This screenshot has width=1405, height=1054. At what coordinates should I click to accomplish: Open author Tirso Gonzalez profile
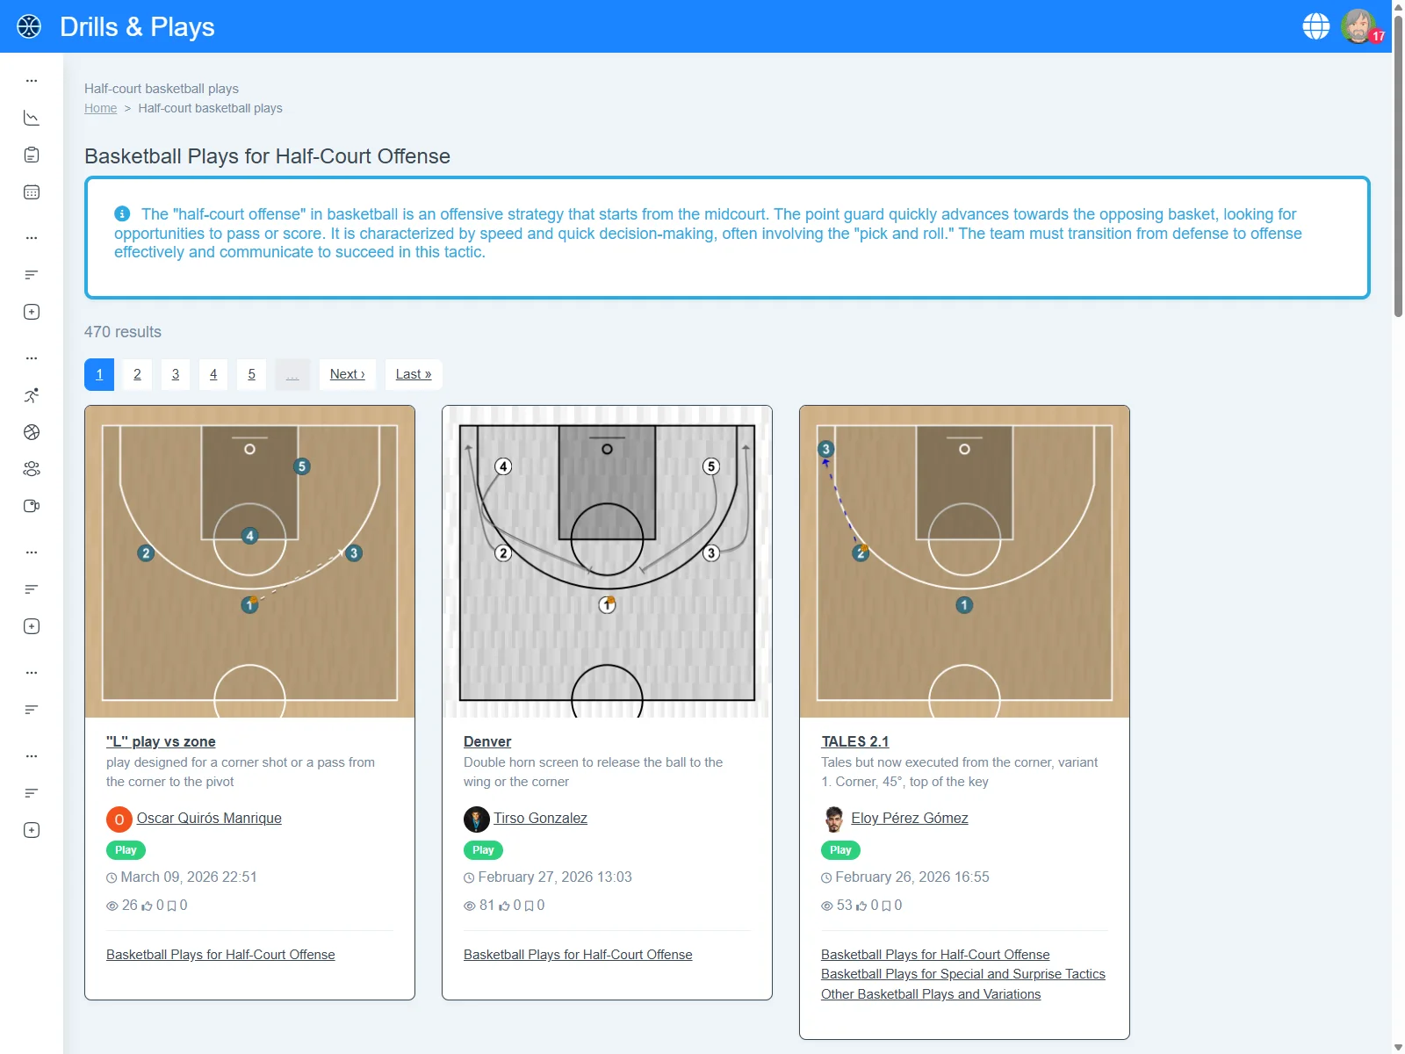[x=540, y=818]
